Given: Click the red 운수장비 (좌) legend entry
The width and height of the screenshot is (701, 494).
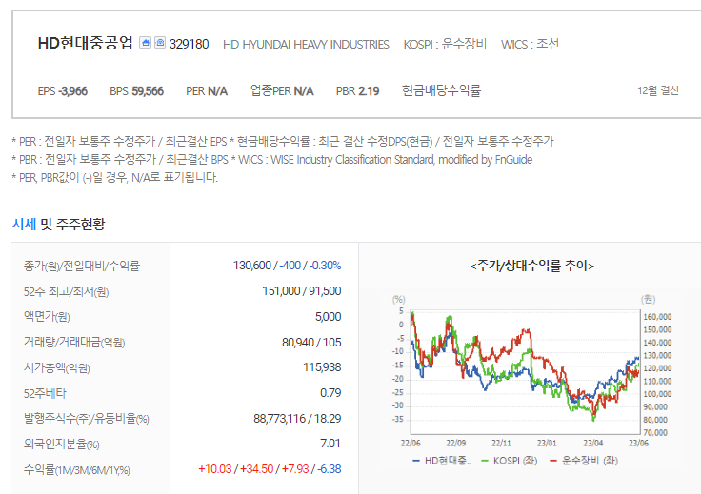Looking at the screenshot, I should click(584, 461).
